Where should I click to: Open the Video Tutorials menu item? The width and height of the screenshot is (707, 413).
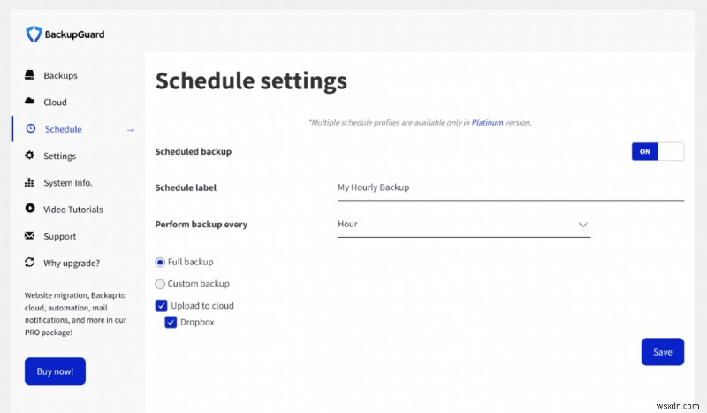coord(73,210)
